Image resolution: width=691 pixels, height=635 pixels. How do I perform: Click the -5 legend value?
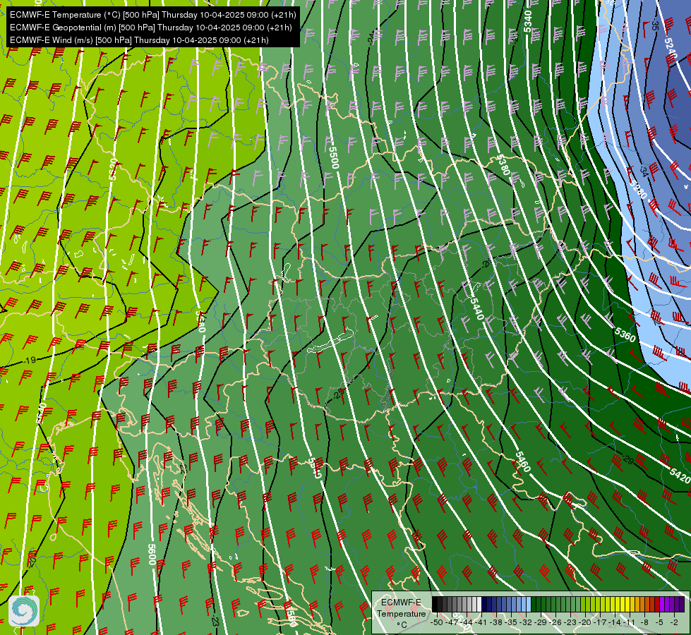[659, 622]
